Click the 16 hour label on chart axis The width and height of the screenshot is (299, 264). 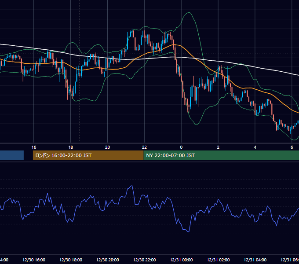[34, 147]
